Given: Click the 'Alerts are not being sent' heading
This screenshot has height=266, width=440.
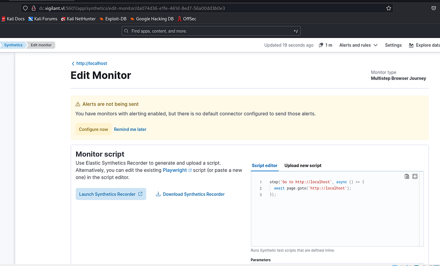Looking at the screenshot, I should point(110,104).
